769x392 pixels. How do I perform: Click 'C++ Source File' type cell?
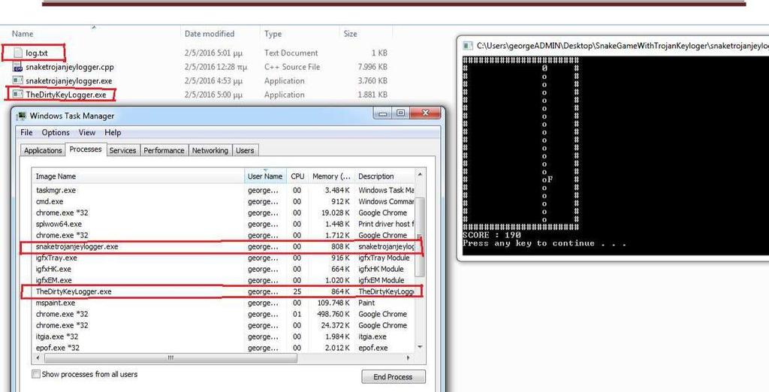(x=292, y=67)
